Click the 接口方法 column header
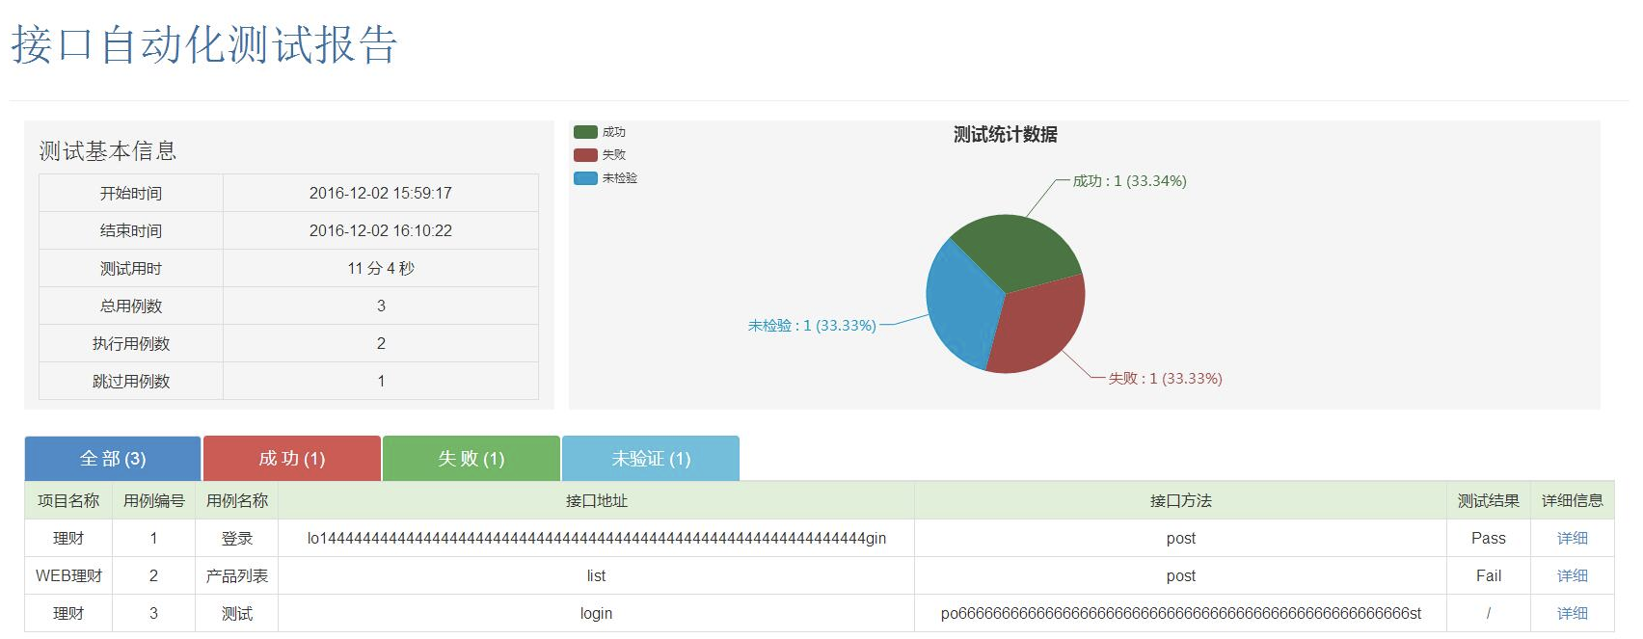 [x=1181, y=501]
